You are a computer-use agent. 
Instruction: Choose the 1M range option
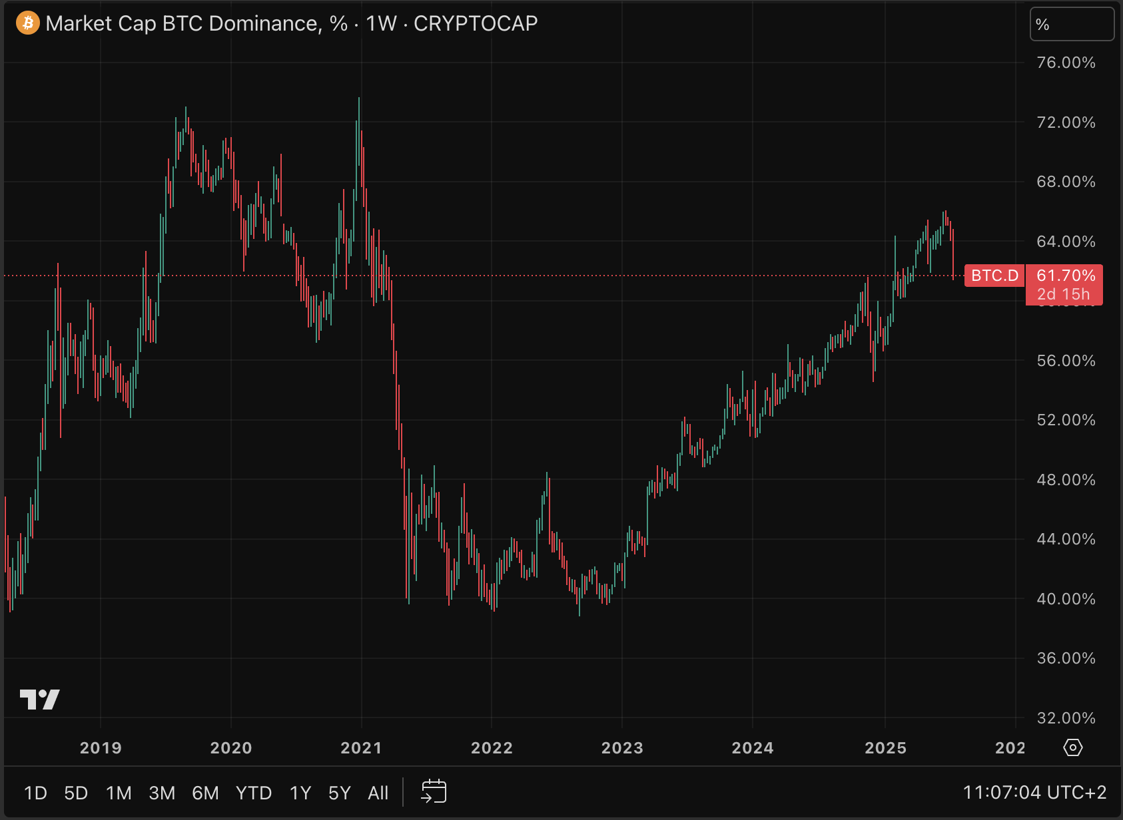coord(119,793)
